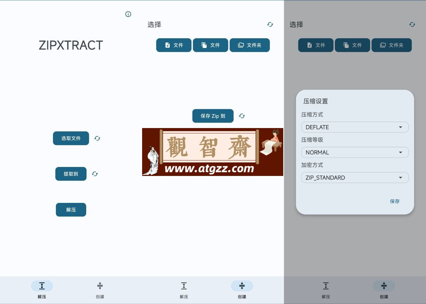This screenshot has height=304, width=426.
Task: Click the undimmed 选择 heading
Action: [x=154, y=25]
